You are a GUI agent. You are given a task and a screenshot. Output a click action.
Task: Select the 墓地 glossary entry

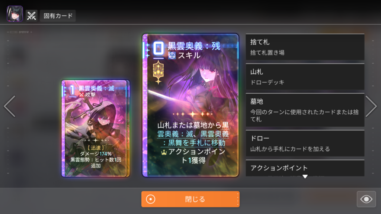point(305,110)
